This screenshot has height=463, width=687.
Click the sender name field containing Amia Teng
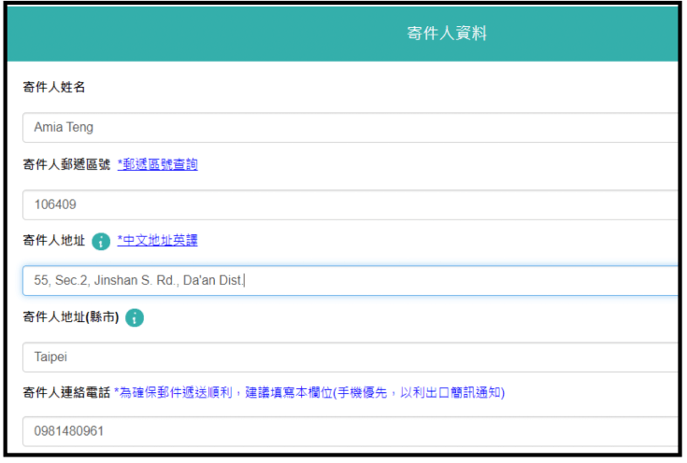(351, 128)
